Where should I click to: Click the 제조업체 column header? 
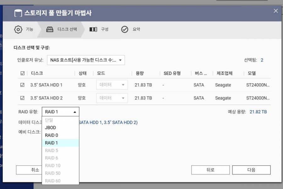pos(225,73)
